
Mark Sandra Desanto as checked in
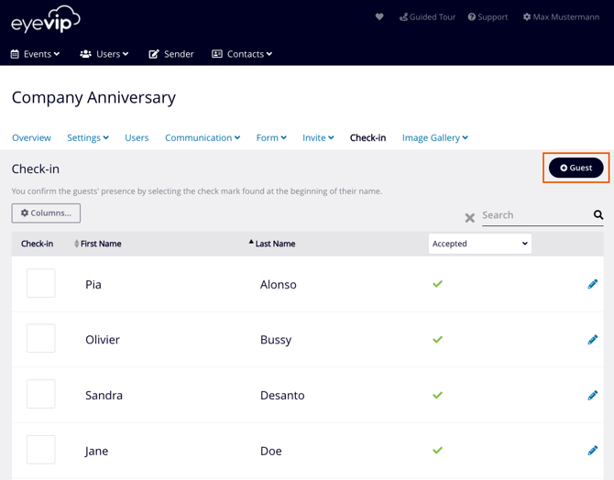coord(41,395)
